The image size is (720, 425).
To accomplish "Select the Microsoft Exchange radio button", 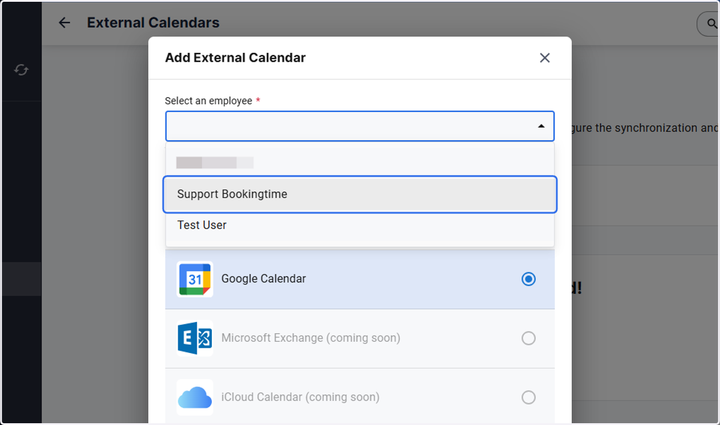I will (x=529, y=338).
